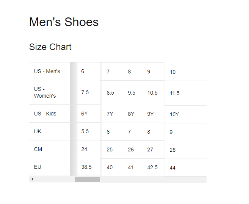Click the Kids size 9Y cell
The image size is (249, 204).
tap(150, 114)
